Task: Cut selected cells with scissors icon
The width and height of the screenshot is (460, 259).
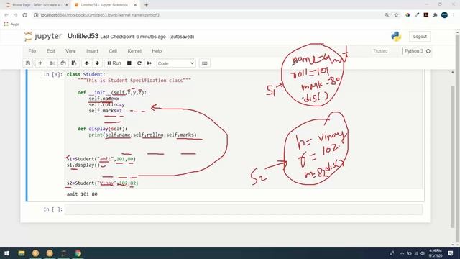Action: pyautogui.click(x=52, y=63)
